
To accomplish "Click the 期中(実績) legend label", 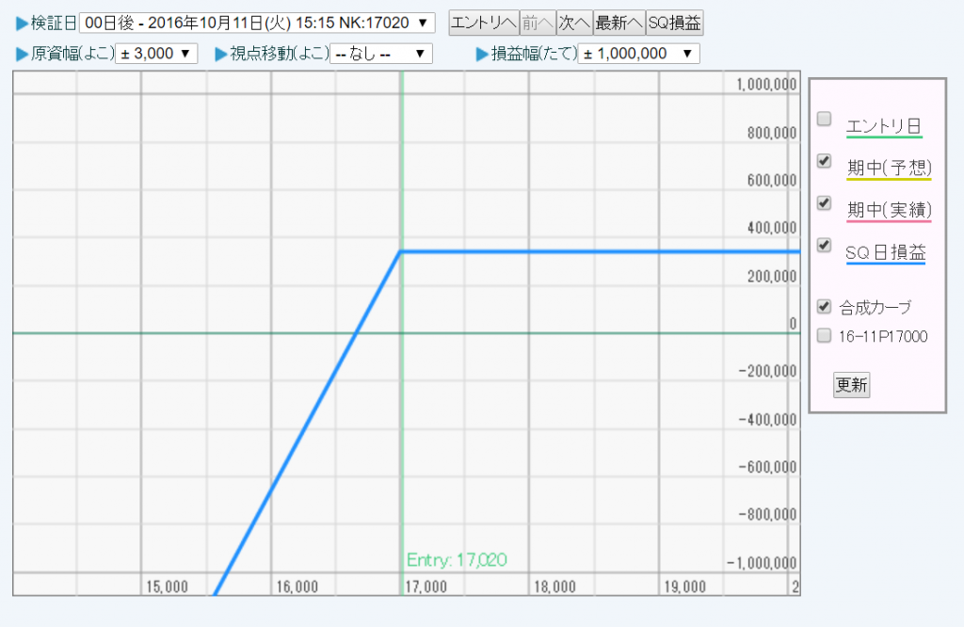I will click(889, 210).
